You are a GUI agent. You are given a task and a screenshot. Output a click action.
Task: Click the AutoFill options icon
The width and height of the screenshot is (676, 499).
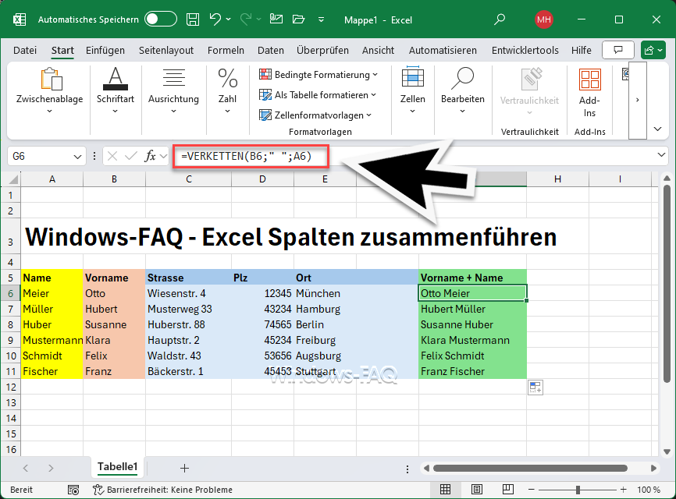(535, 387)
